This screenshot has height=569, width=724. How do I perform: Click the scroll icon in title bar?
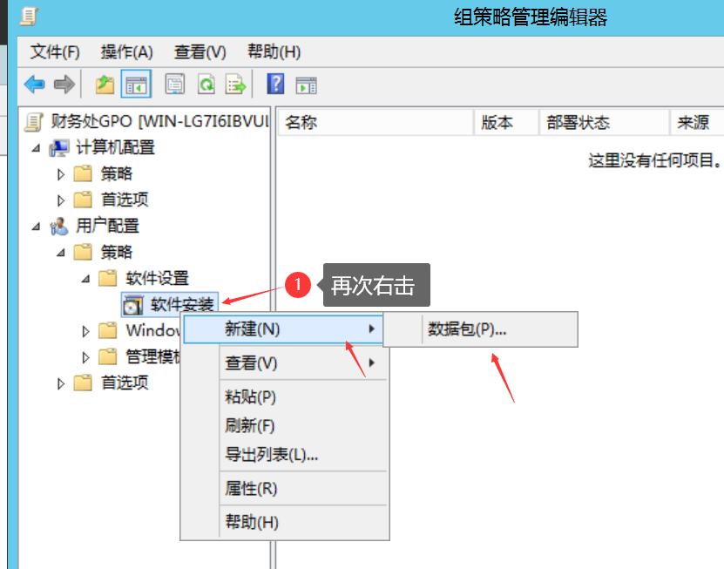(29, 17)
